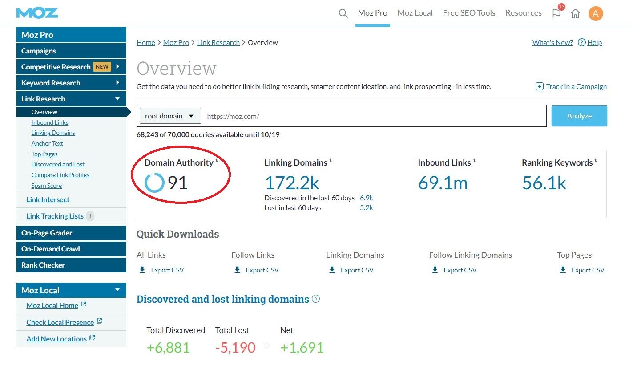Click the Analyze button
Image resolution: width=633 pixels, height=365 pixels.
point(579,116)
